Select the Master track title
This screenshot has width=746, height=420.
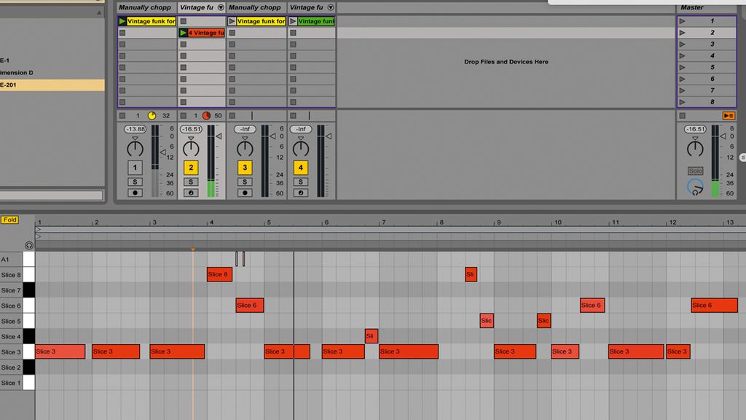[692, 7]
